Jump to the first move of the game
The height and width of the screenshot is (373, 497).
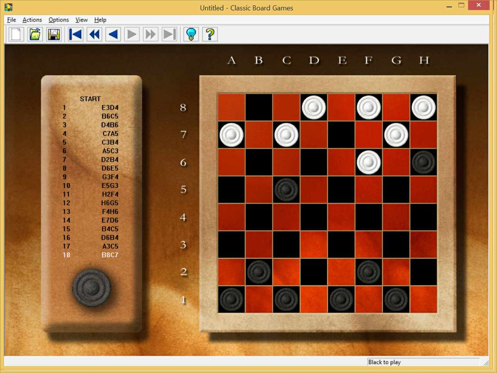(x=76, y=34)
